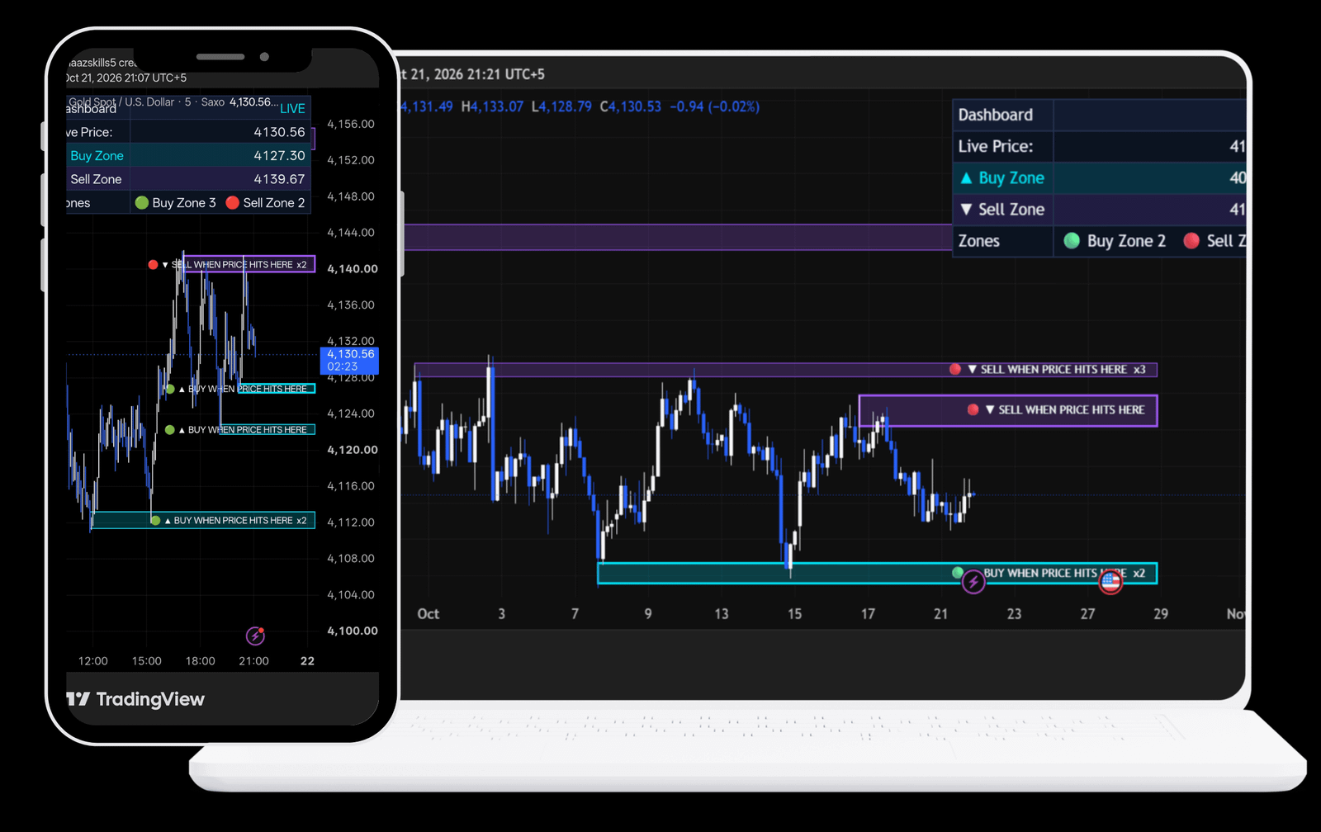Click the SELL WHEN PRICE HITS HERE x2 zone on phone
Screen dimensions: 1321x832
click(x=249, y=265)
